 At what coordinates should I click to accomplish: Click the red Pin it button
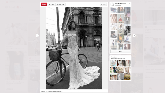point(44,4)
